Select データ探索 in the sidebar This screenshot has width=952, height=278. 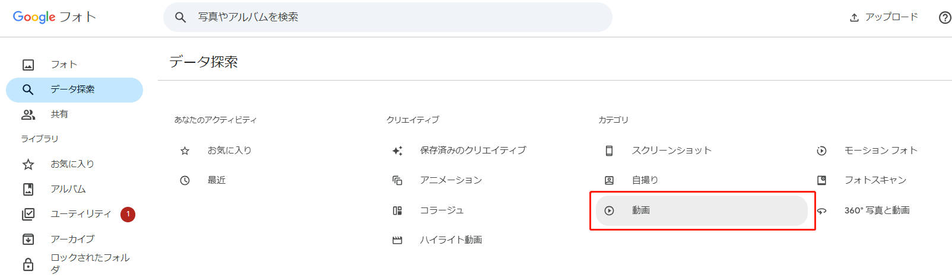tap(72, 90)
